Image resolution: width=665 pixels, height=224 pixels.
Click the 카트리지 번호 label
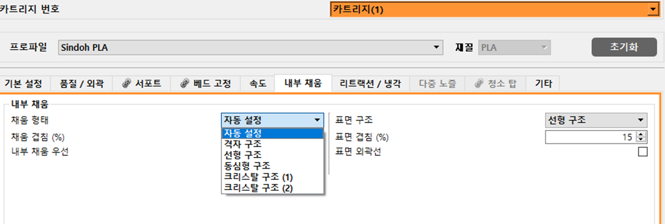[30, 9]
